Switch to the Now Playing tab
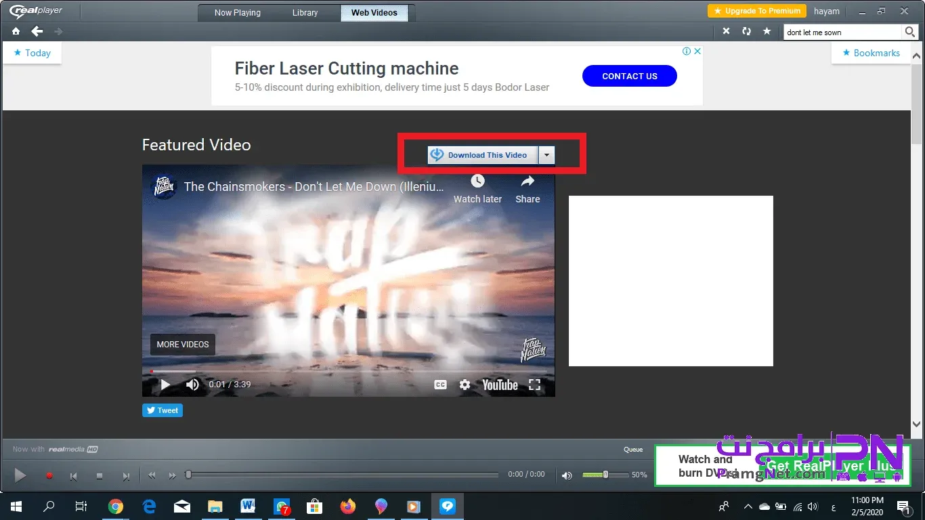This screenshot has width=925, height=520. pos(238,12)
